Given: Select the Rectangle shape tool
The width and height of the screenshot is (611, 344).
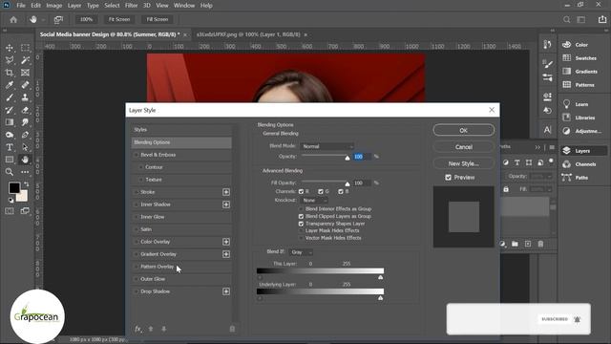Looking at the screenshot, I should pos(10,160).
